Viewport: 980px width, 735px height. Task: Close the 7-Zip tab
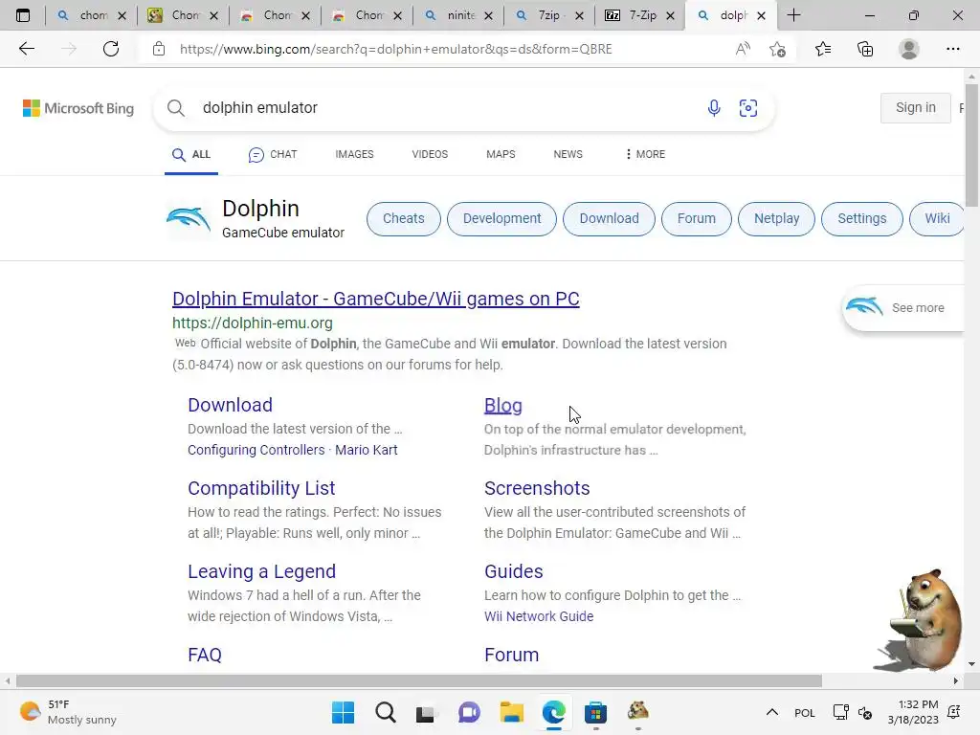pos(671,15)
